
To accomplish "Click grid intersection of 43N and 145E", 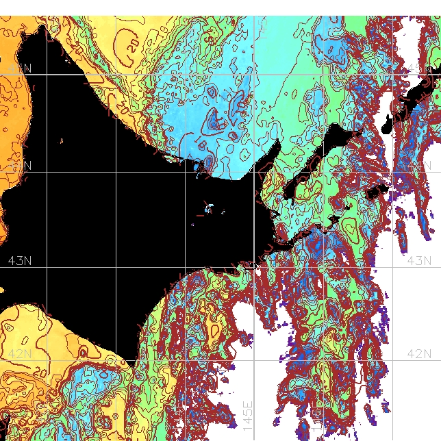I will [254, 267].
